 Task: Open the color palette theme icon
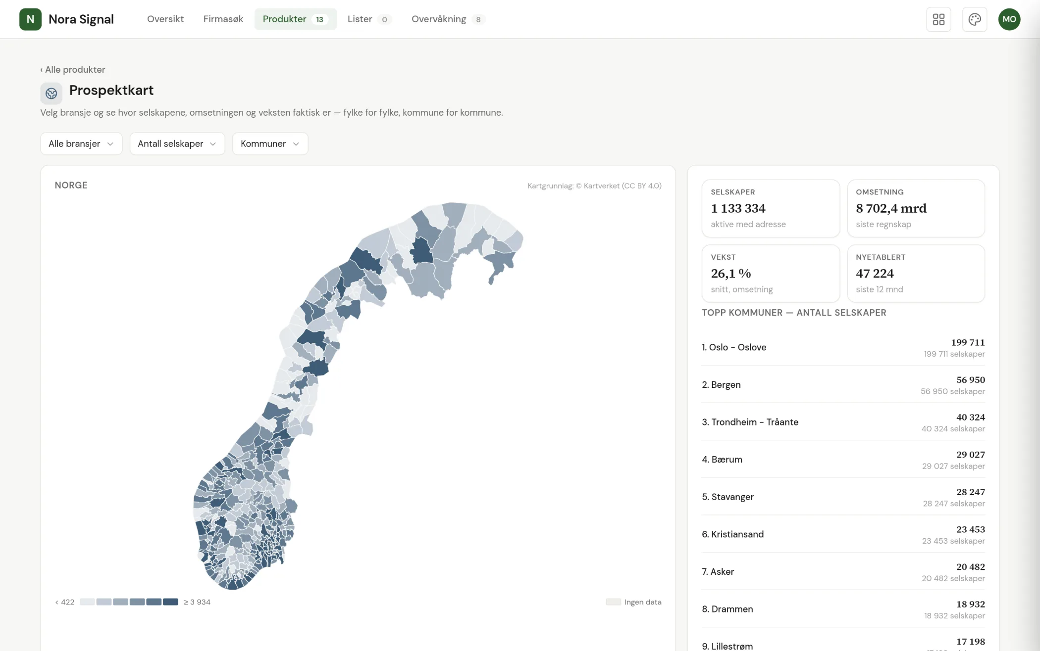click(975, 19)
